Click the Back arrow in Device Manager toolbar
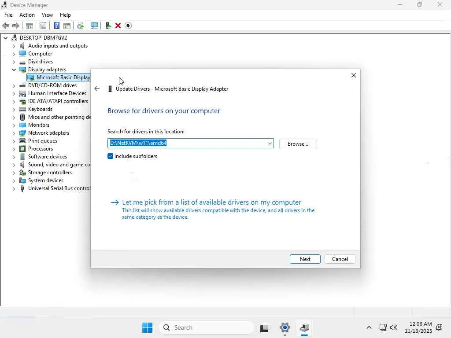The height and width of the screenshot is (338, 451). [6, 26]
